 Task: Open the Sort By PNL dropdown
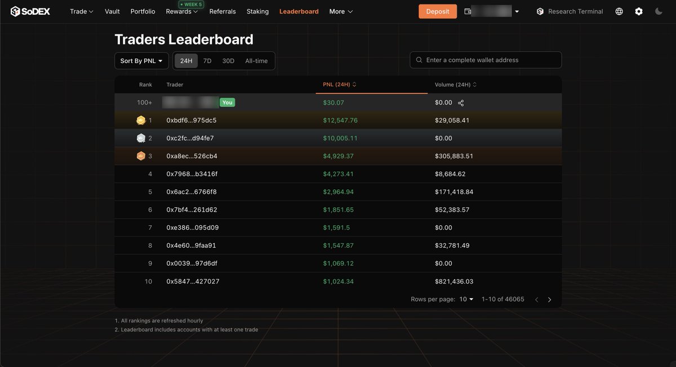pyautogui.click(x=141, y=61)
